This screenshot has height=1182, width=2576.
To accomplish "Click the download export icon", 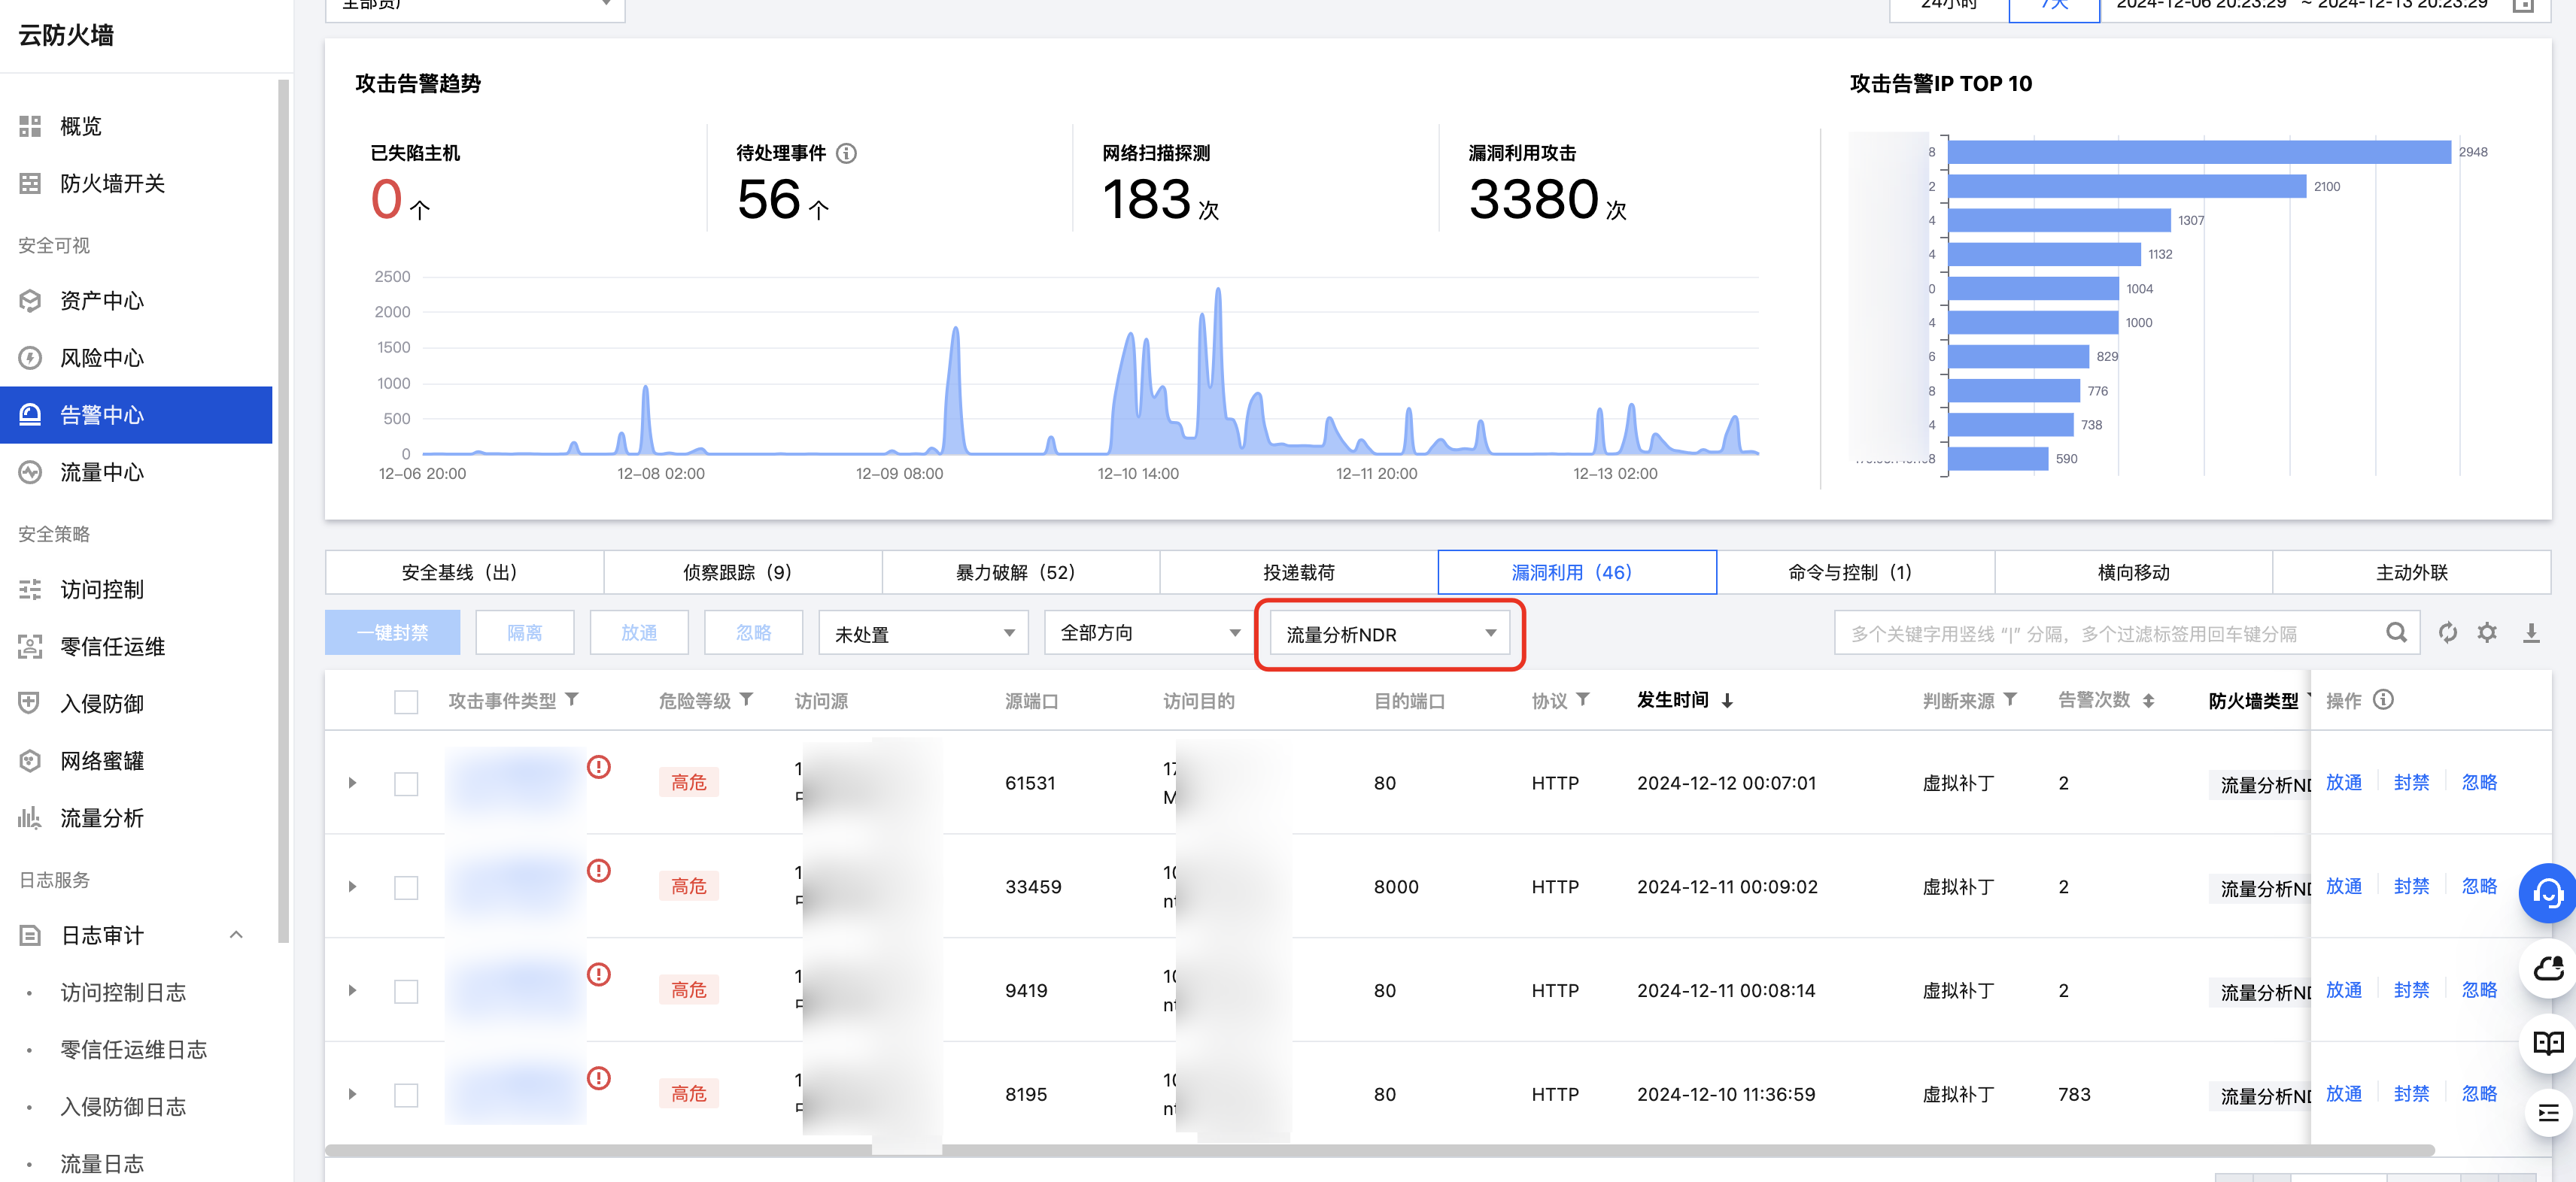I will coord(2530,632).
